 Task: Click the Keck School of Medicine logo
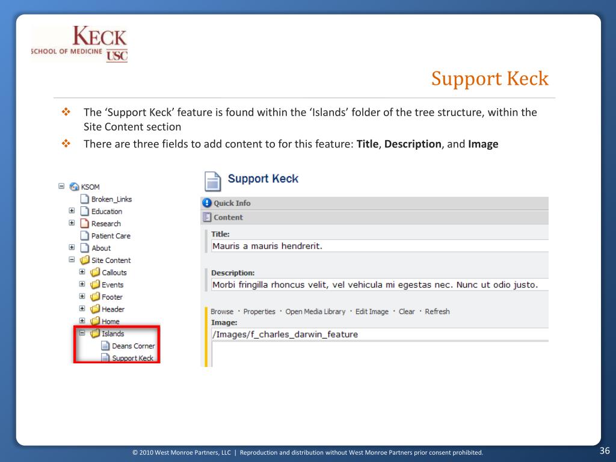pos(79,44)
